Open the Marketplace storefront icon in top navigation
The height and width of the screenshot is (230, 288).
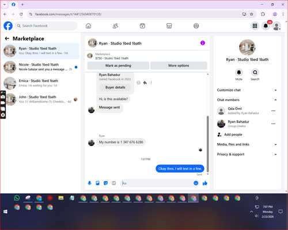pos(169,26)
